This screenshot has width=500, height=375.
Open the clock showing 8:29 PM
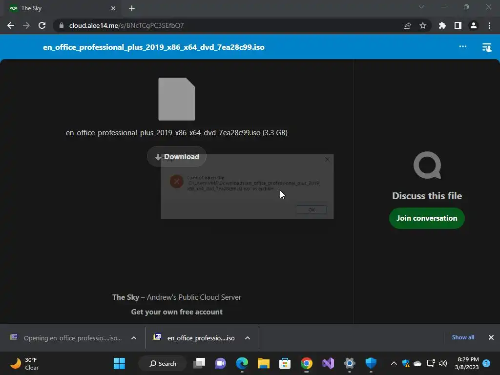tap(467, 363)
